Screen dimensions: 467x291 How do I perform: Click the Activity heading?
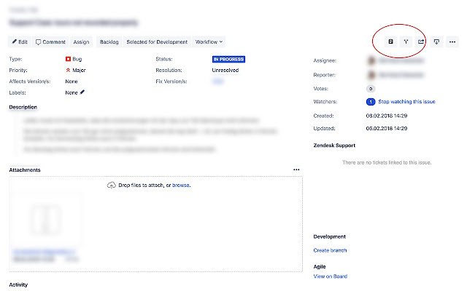pyautogui.click(x=18, y=284)
